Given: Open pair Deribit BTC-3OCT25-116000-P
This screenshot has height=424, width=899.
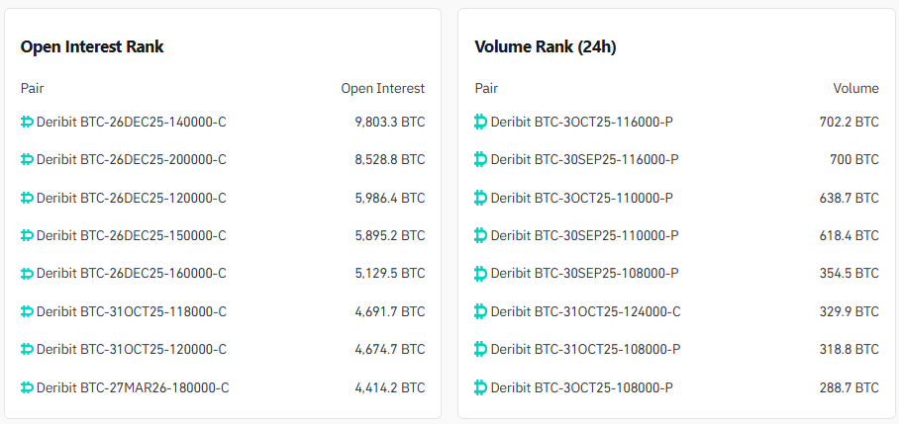Looking at the screenshot, I should (x=582, y=122).
